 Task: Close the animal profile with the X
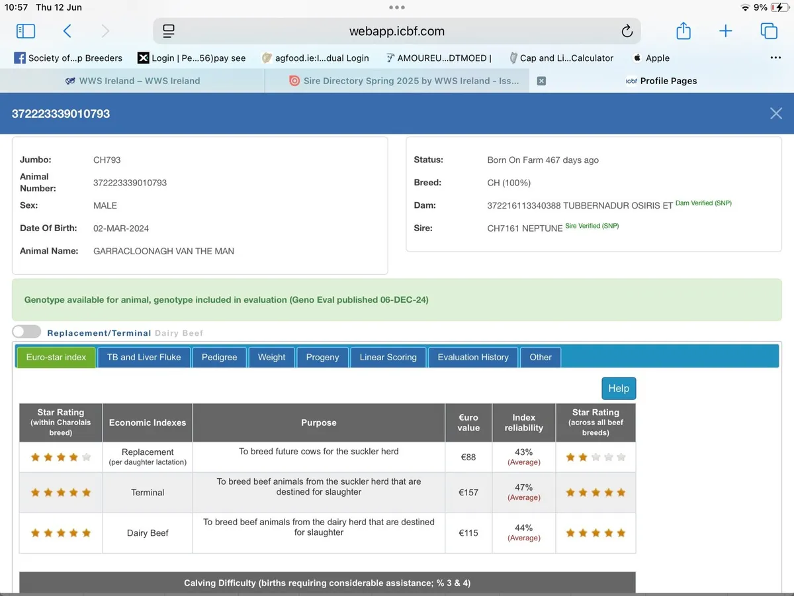tap(776, 113)
